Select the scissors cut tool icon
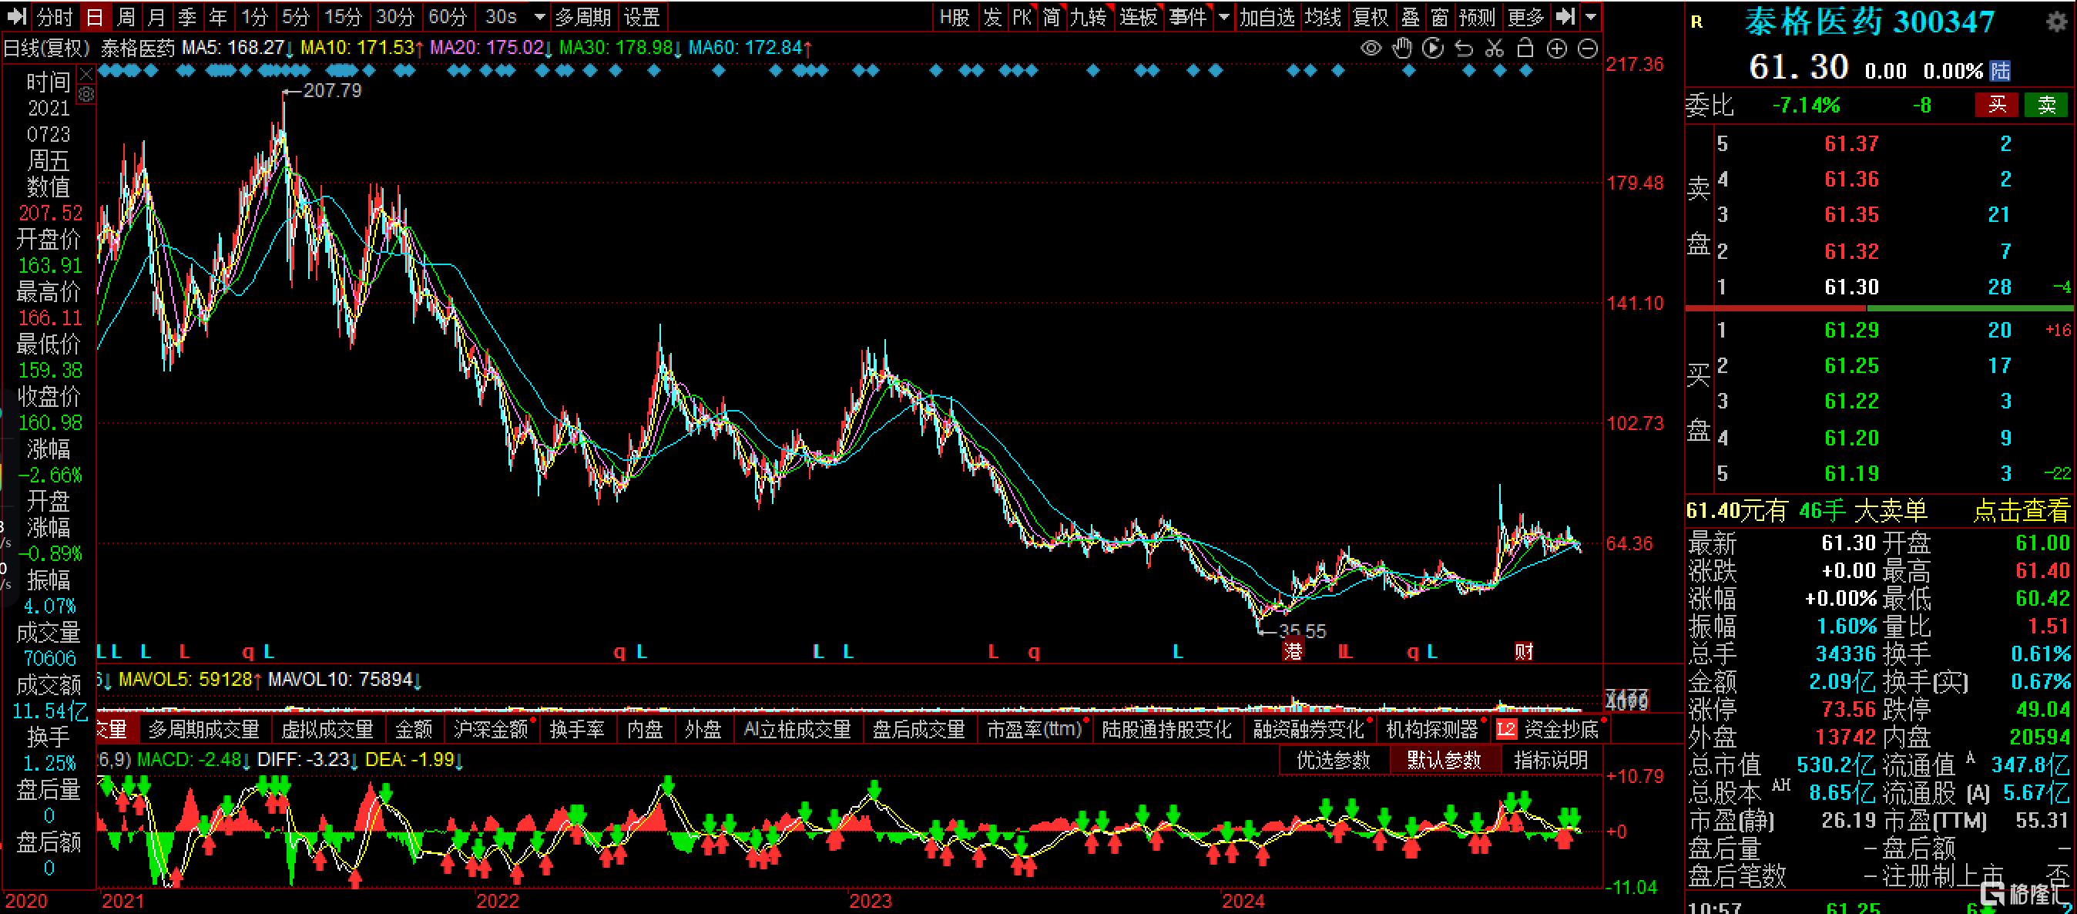Screen dimensions: 2077x914 [x=1494, y=49]
